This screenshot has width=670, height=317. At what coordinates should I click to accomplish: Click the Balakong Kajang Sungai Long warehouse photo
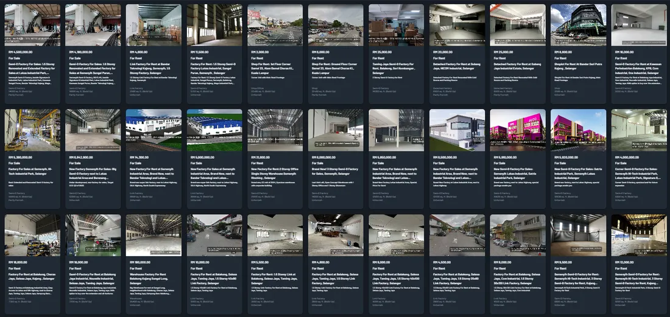click(x=154, y=235)
